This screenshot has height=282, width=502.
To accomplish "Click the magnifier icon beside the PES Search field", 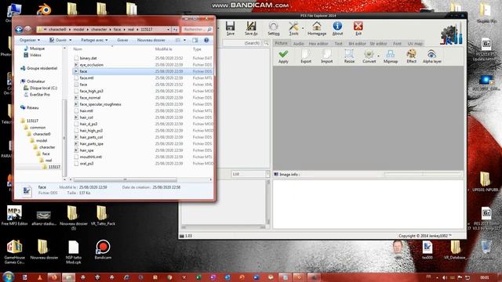I will [266, 43].
